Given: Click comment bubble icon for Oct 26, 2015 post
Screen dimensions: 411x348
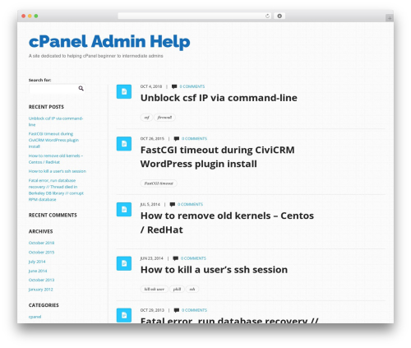Looking at the screenshot, I should [x=177, y=139].
